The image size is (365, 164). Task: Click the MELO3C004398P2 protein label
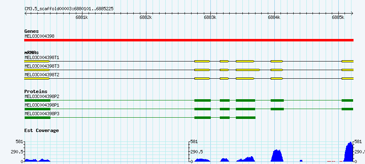42,96
